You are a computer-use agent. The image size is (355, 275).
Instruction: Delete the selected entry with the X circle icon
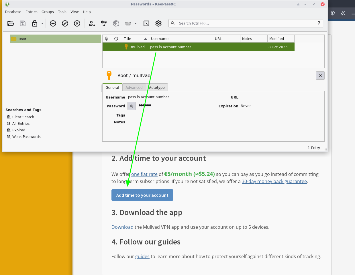(x=77, y=23)
